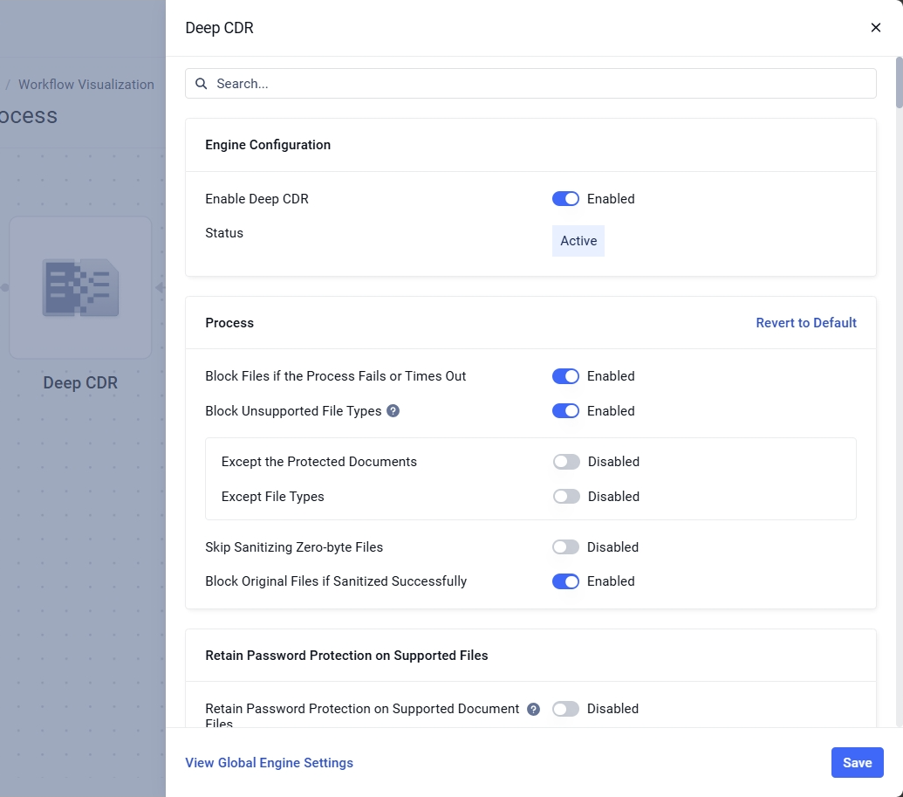
Task: Open help for Block Unsupported File Types
Action: [393, 411]
